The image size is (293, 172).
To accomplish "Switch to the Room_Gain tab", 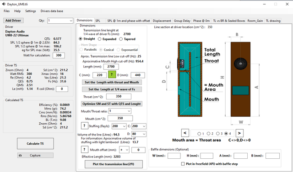I will (255, 21).
